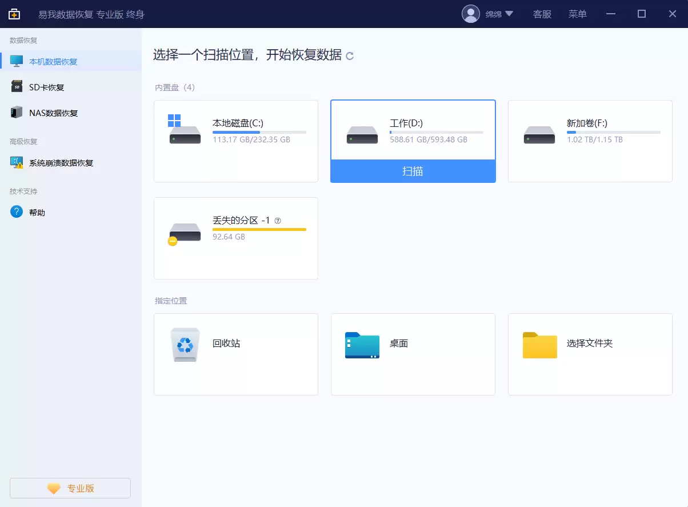Click the app logo in the title bar
This screenshot has width=688, height=507.
pos(14,13)
